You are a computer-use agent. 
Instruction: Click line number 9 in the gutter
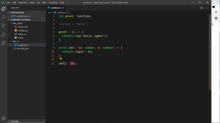coord(54,48)
